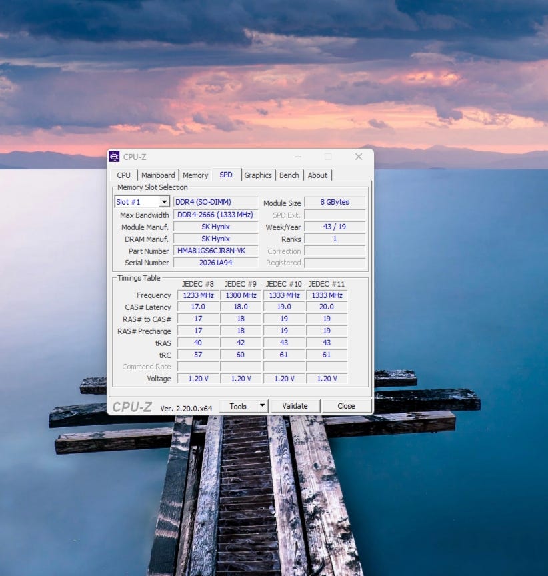Click the RAS# to CAS# value 17
The height and width of the screenshot is (576, 548).
[x=198, y=319]
